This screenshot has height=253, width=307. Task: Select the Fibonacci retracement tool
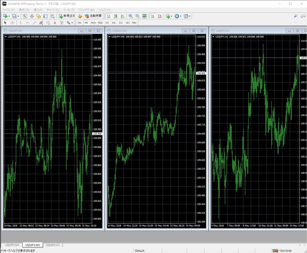(x=48, y=23)
